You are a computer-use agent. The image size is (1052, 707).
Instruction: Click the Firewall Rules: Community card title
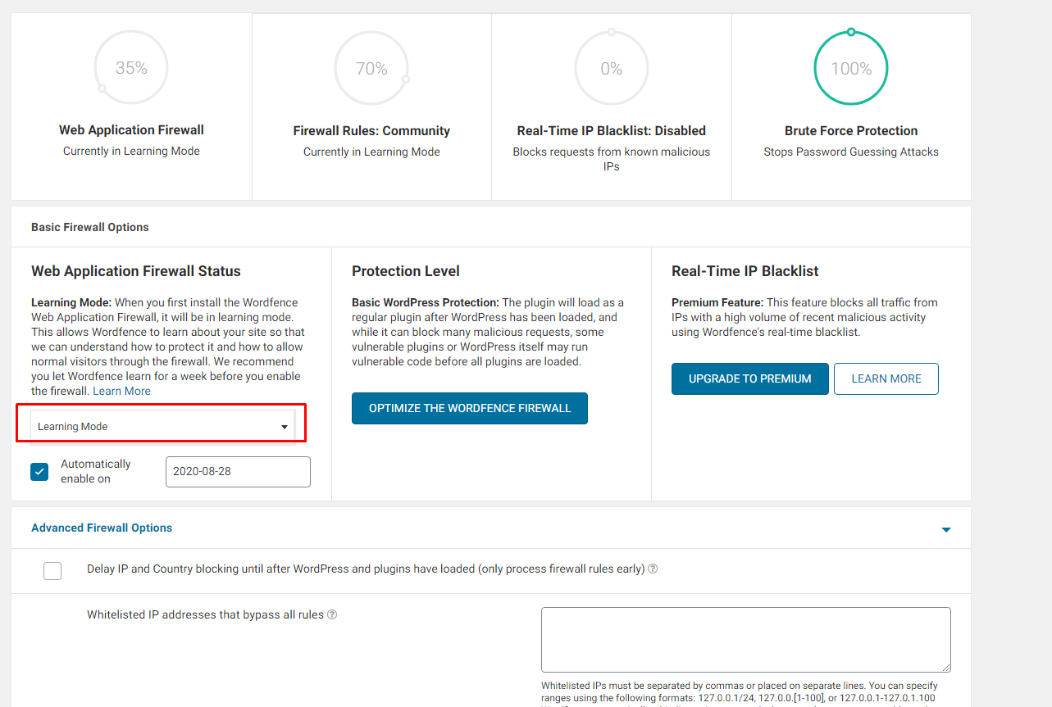(x=371, y=130)
